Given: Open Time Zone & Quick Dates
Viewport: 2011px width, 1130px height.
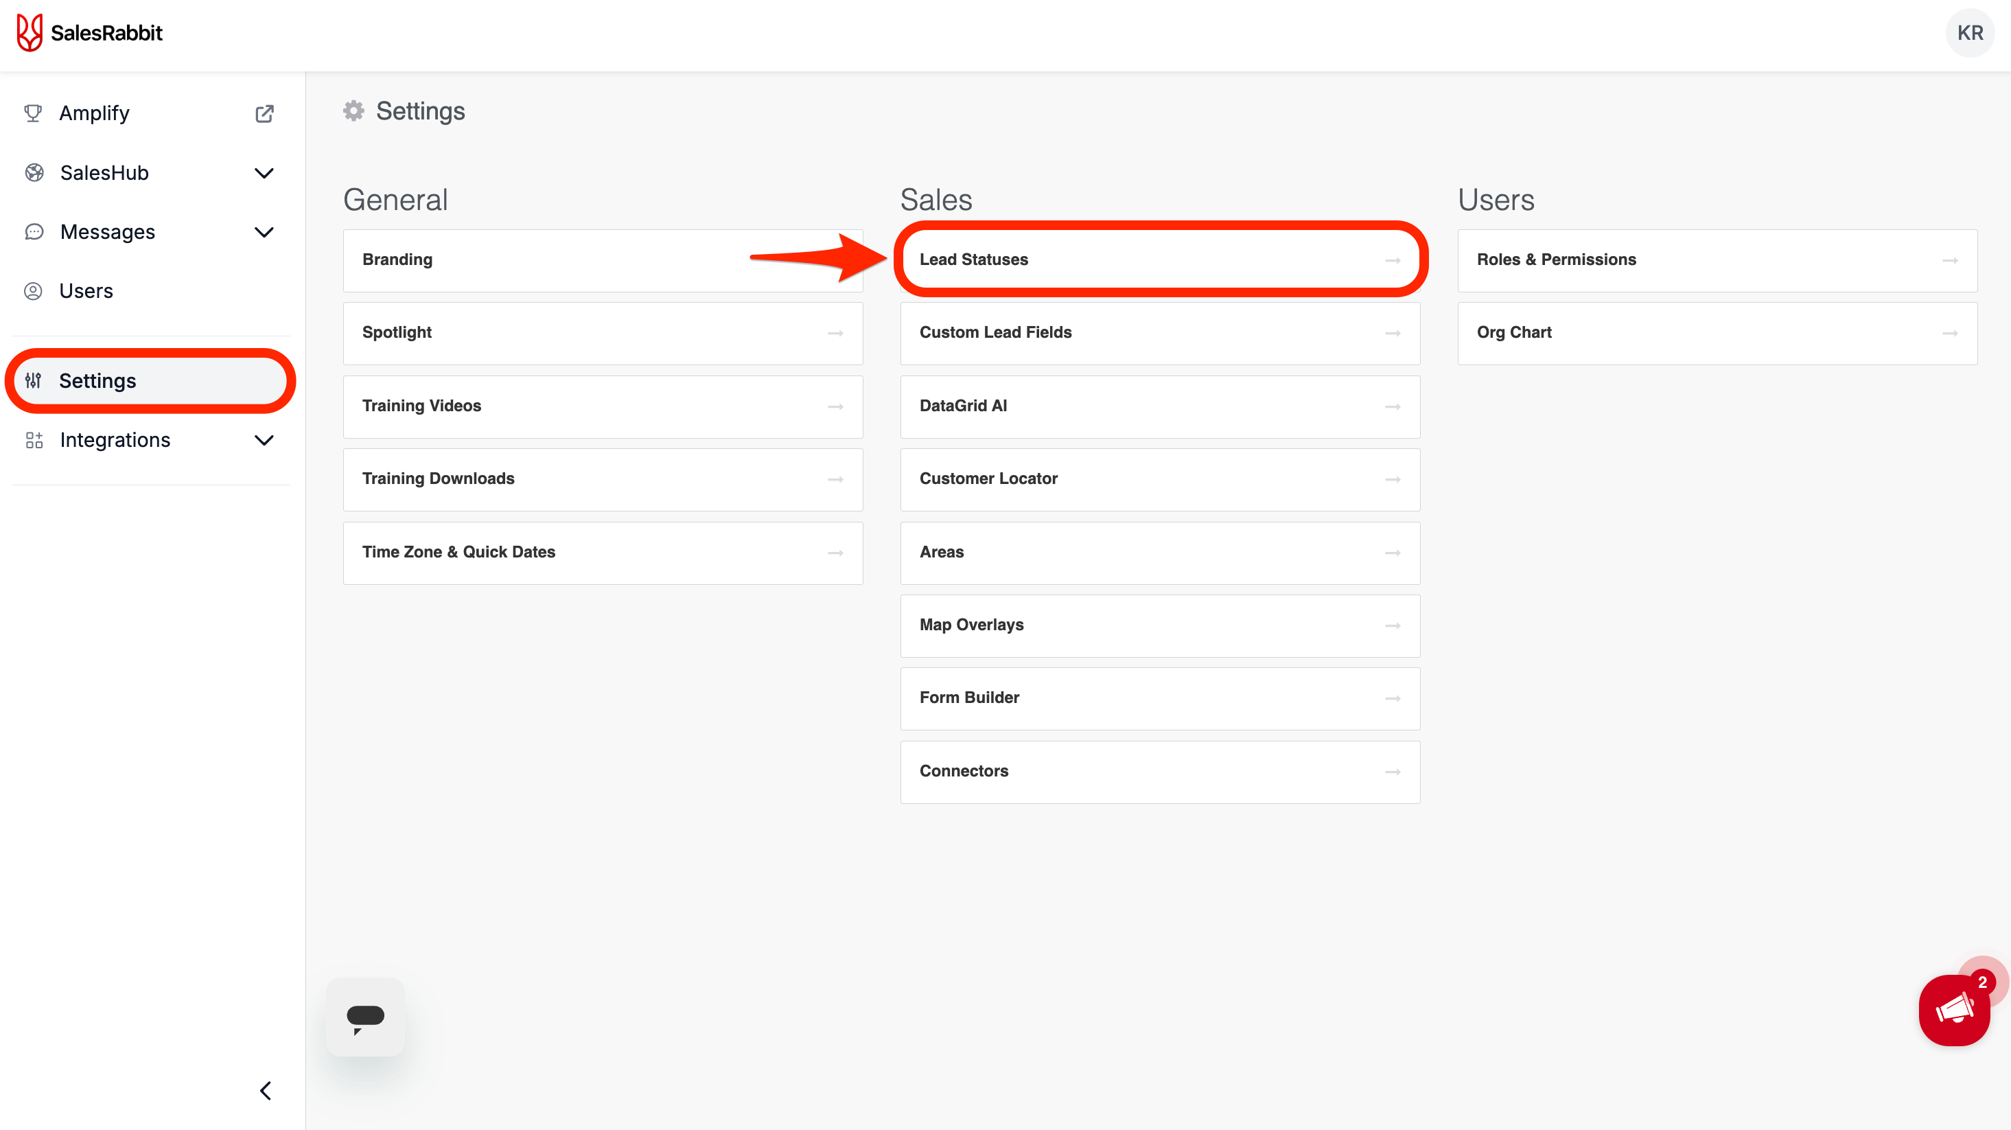Looking at the screenshot, I should tap(603, 552).
